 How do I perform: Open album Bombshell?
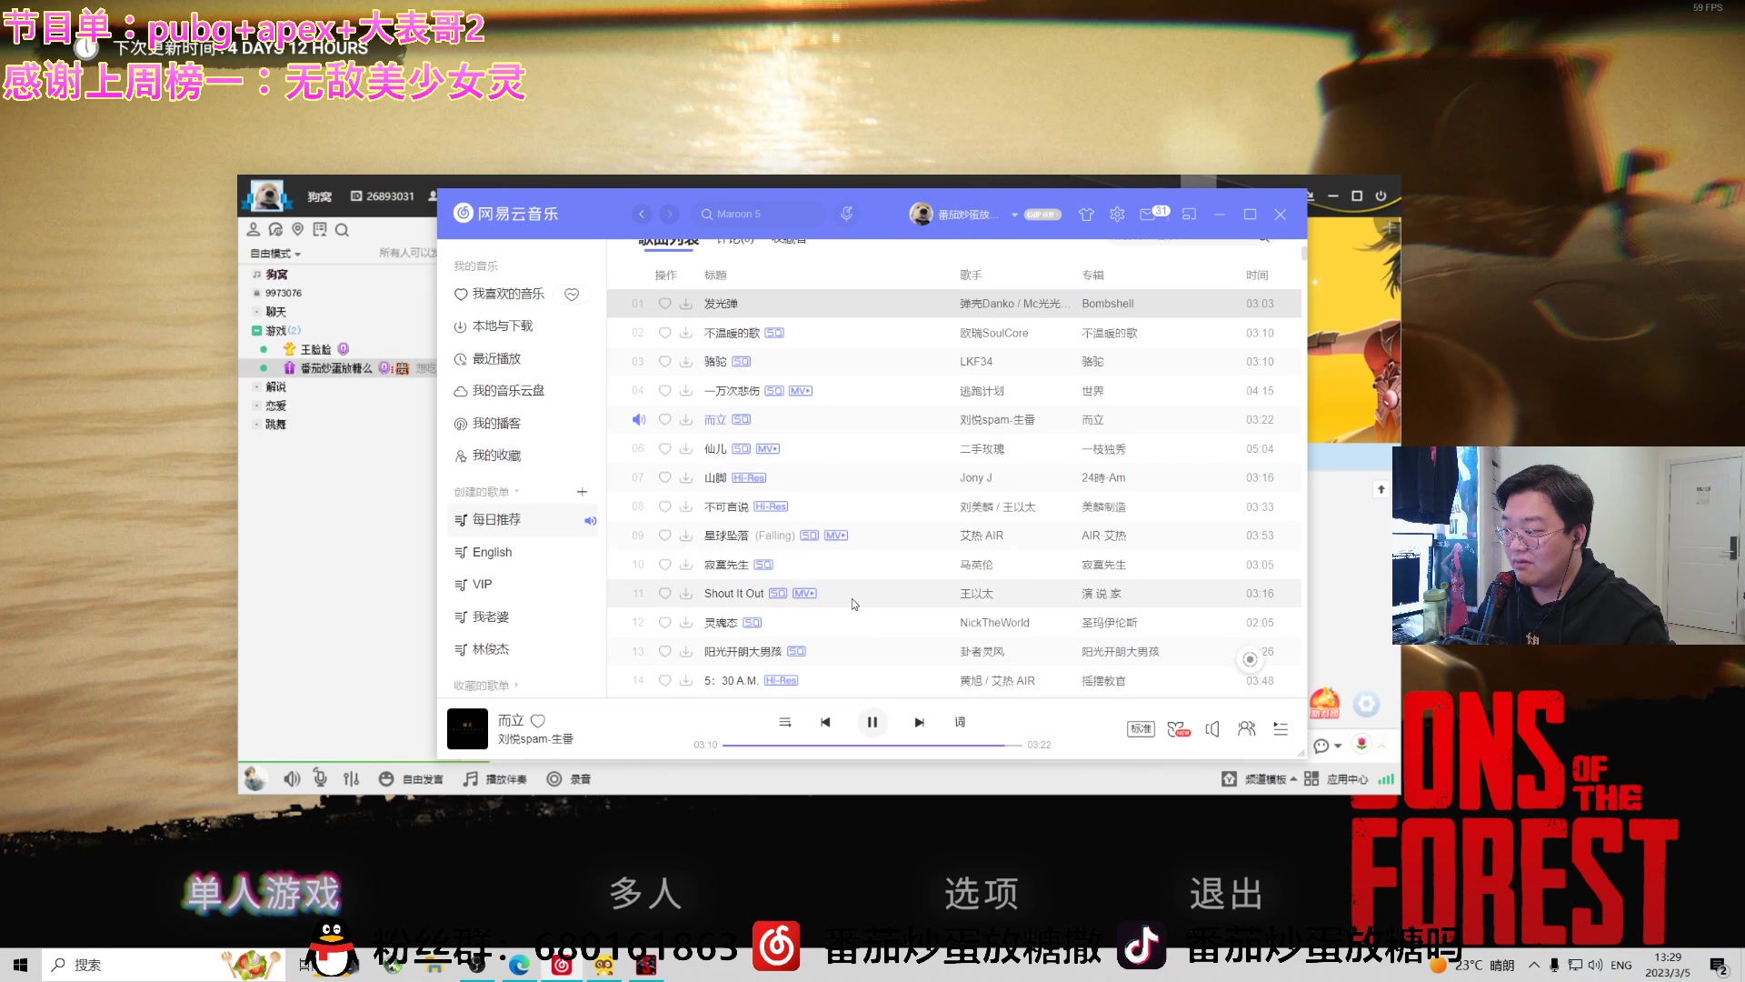coord(1108,304)
